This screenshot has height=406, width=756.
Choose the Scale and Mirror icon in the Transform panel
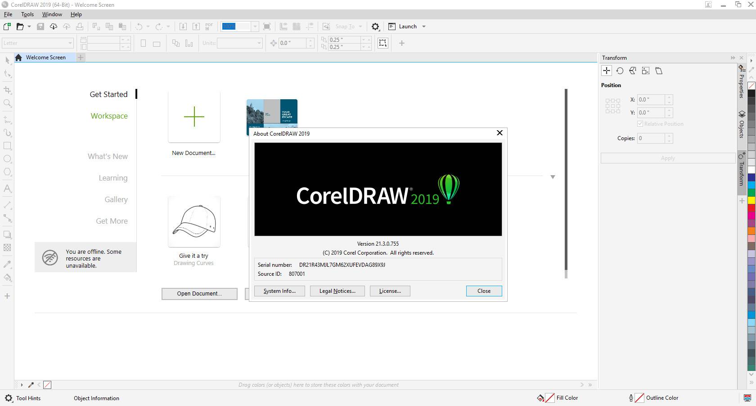tap(633, 71)
